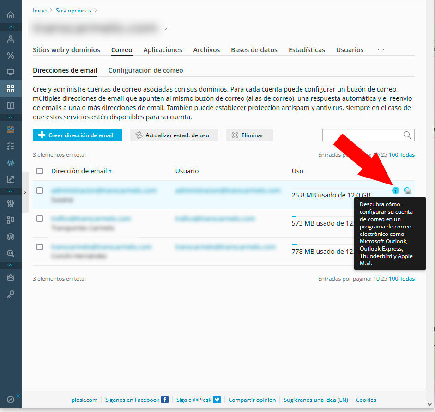The height and width of the screenshot is (412, 435).
Task: Collapse the sidebar chevron above the crown icon
Action: 11,265
